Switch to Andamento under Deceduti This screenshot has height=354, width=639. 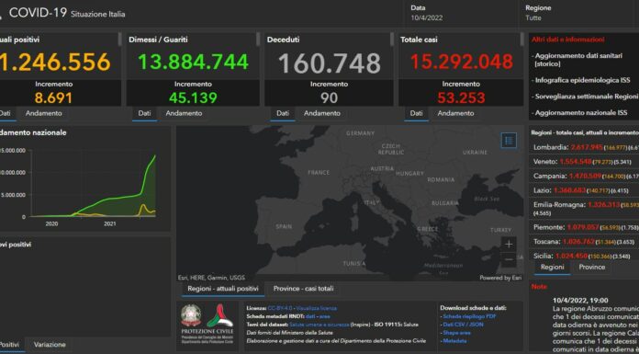pos(322,113)
